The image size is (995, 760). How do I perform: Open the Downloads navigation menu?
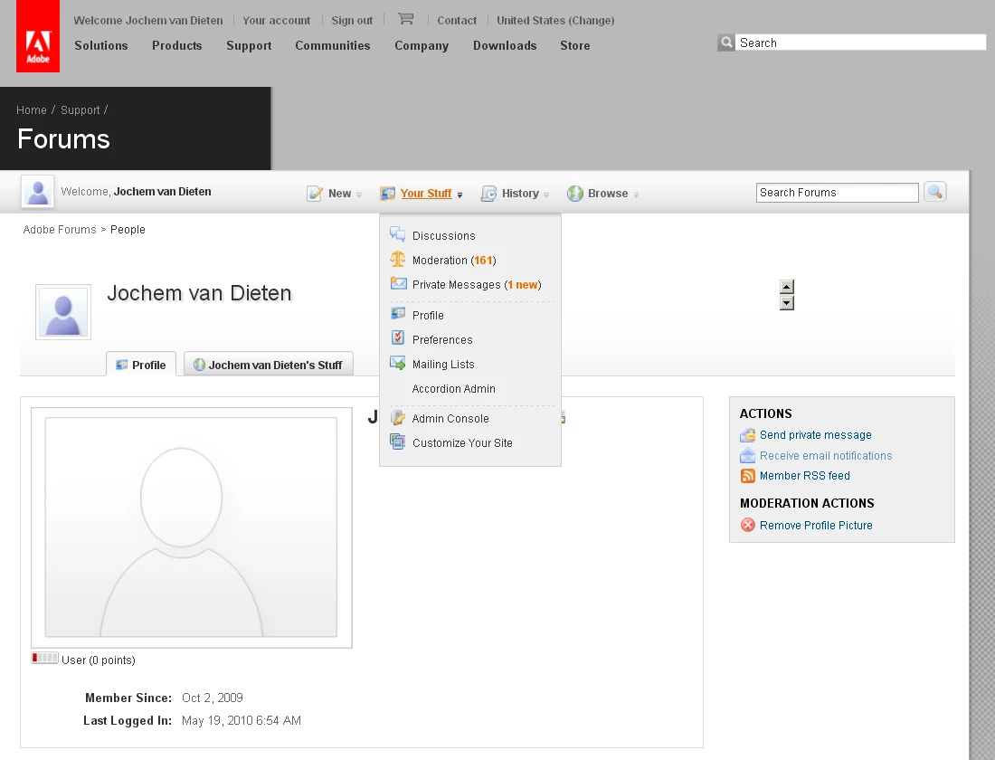505,46
